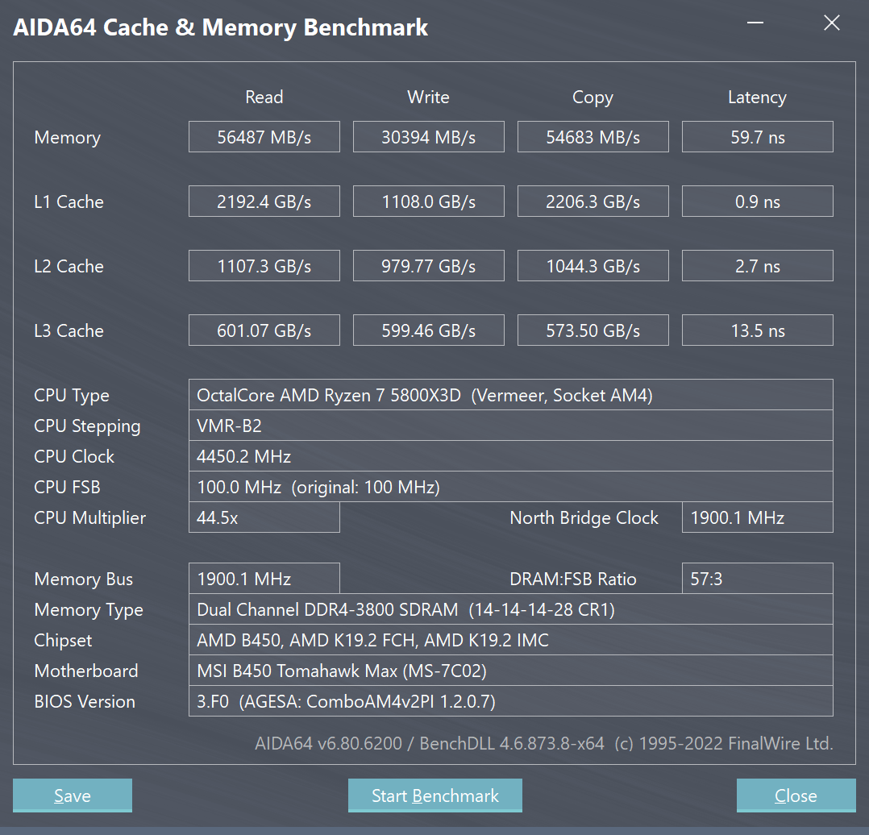Click the Save button

[72, 796]
